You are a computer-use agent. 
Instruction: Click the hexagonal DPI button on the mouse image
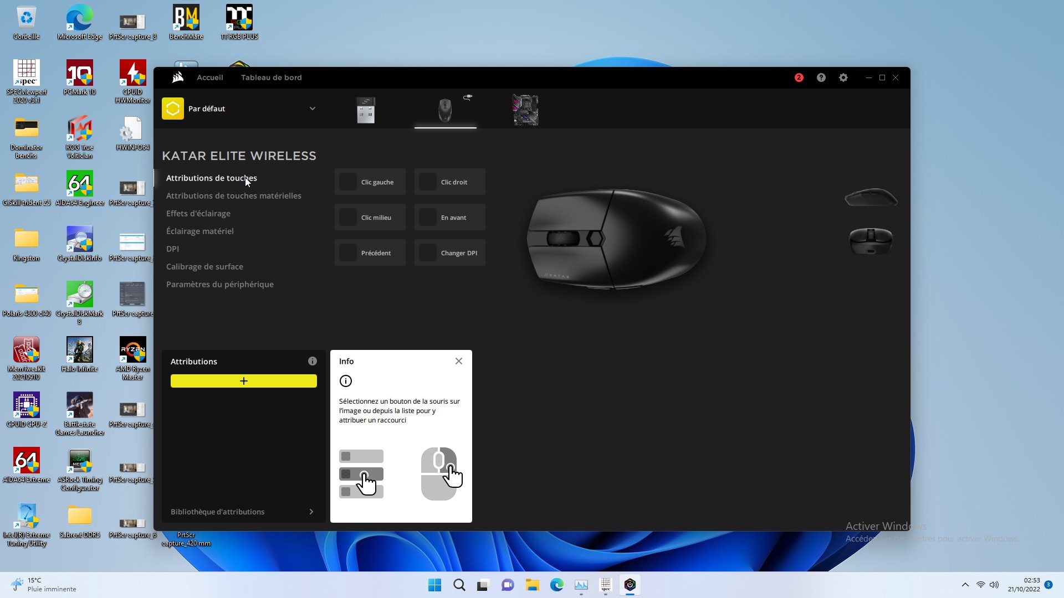tap(595, 239)
